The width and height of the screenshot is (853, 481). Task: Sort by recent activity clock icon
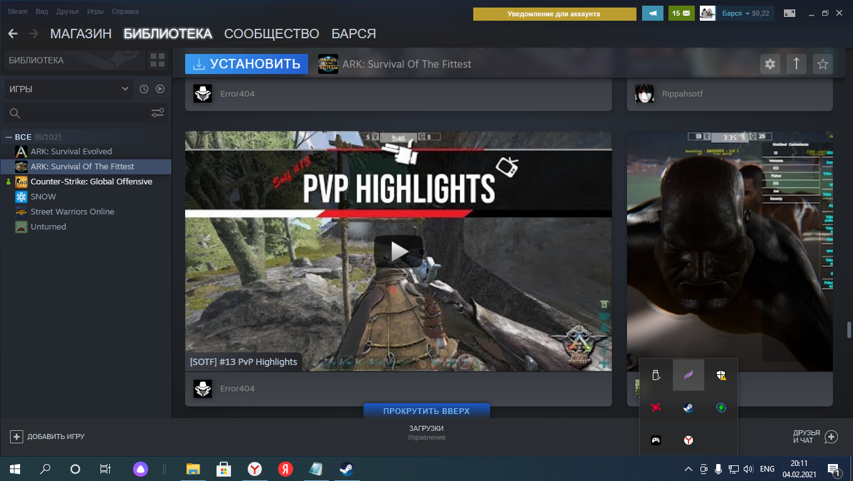(144, 89)
